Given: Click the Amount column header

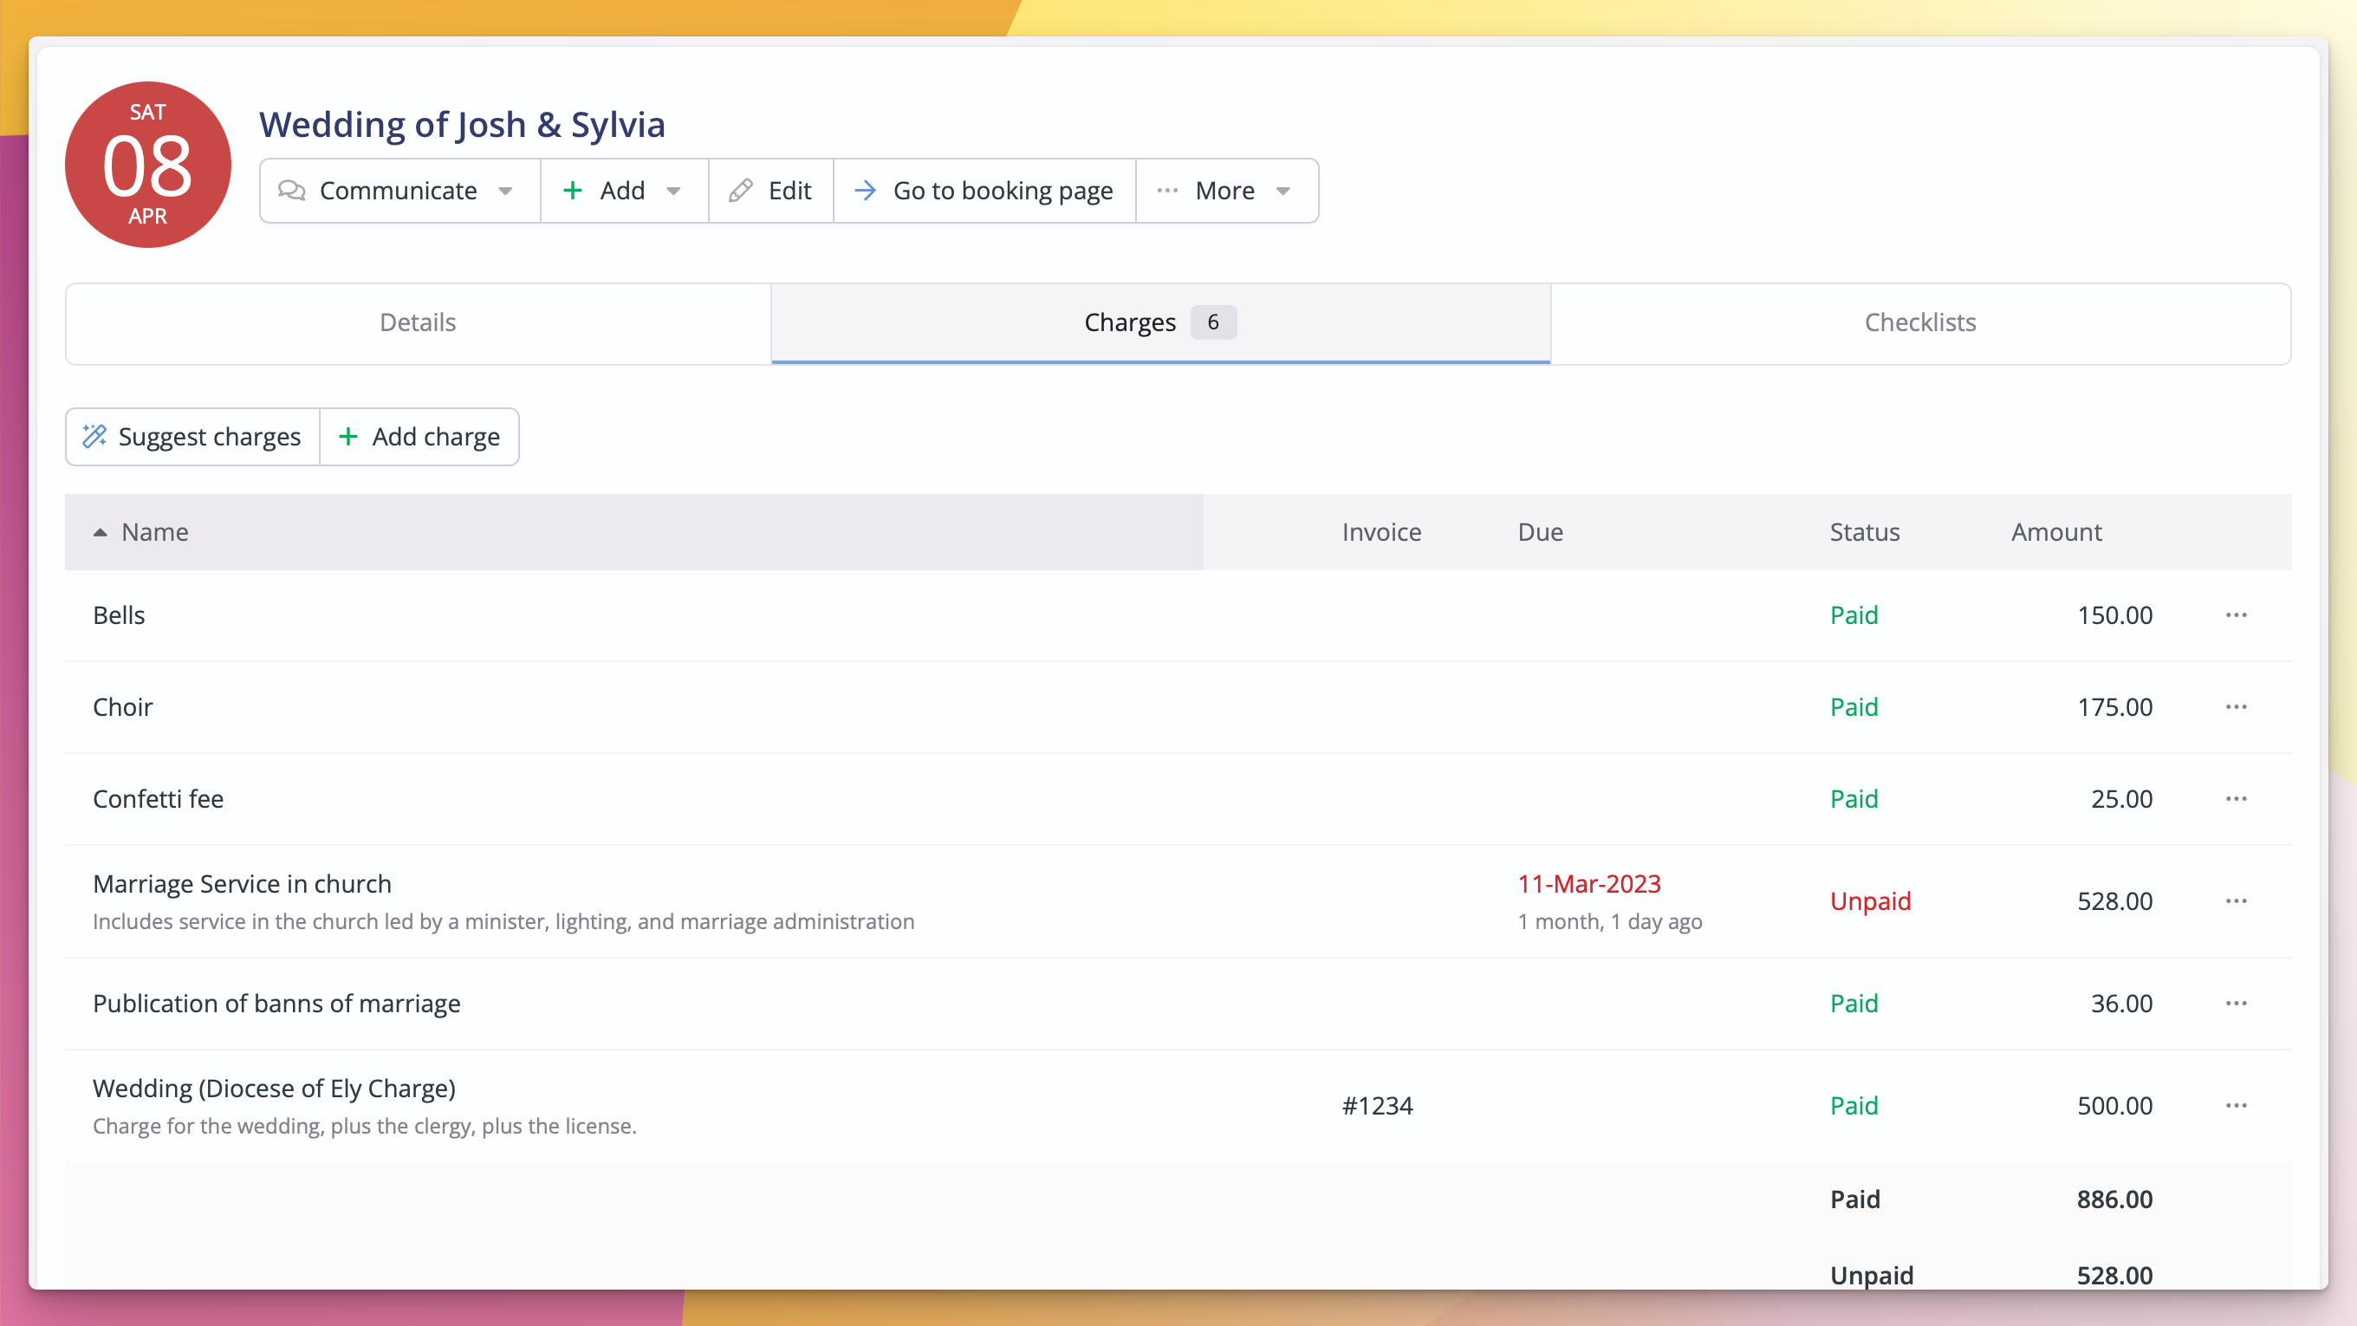Looking at the screenshot, I should coord(2056,531).
